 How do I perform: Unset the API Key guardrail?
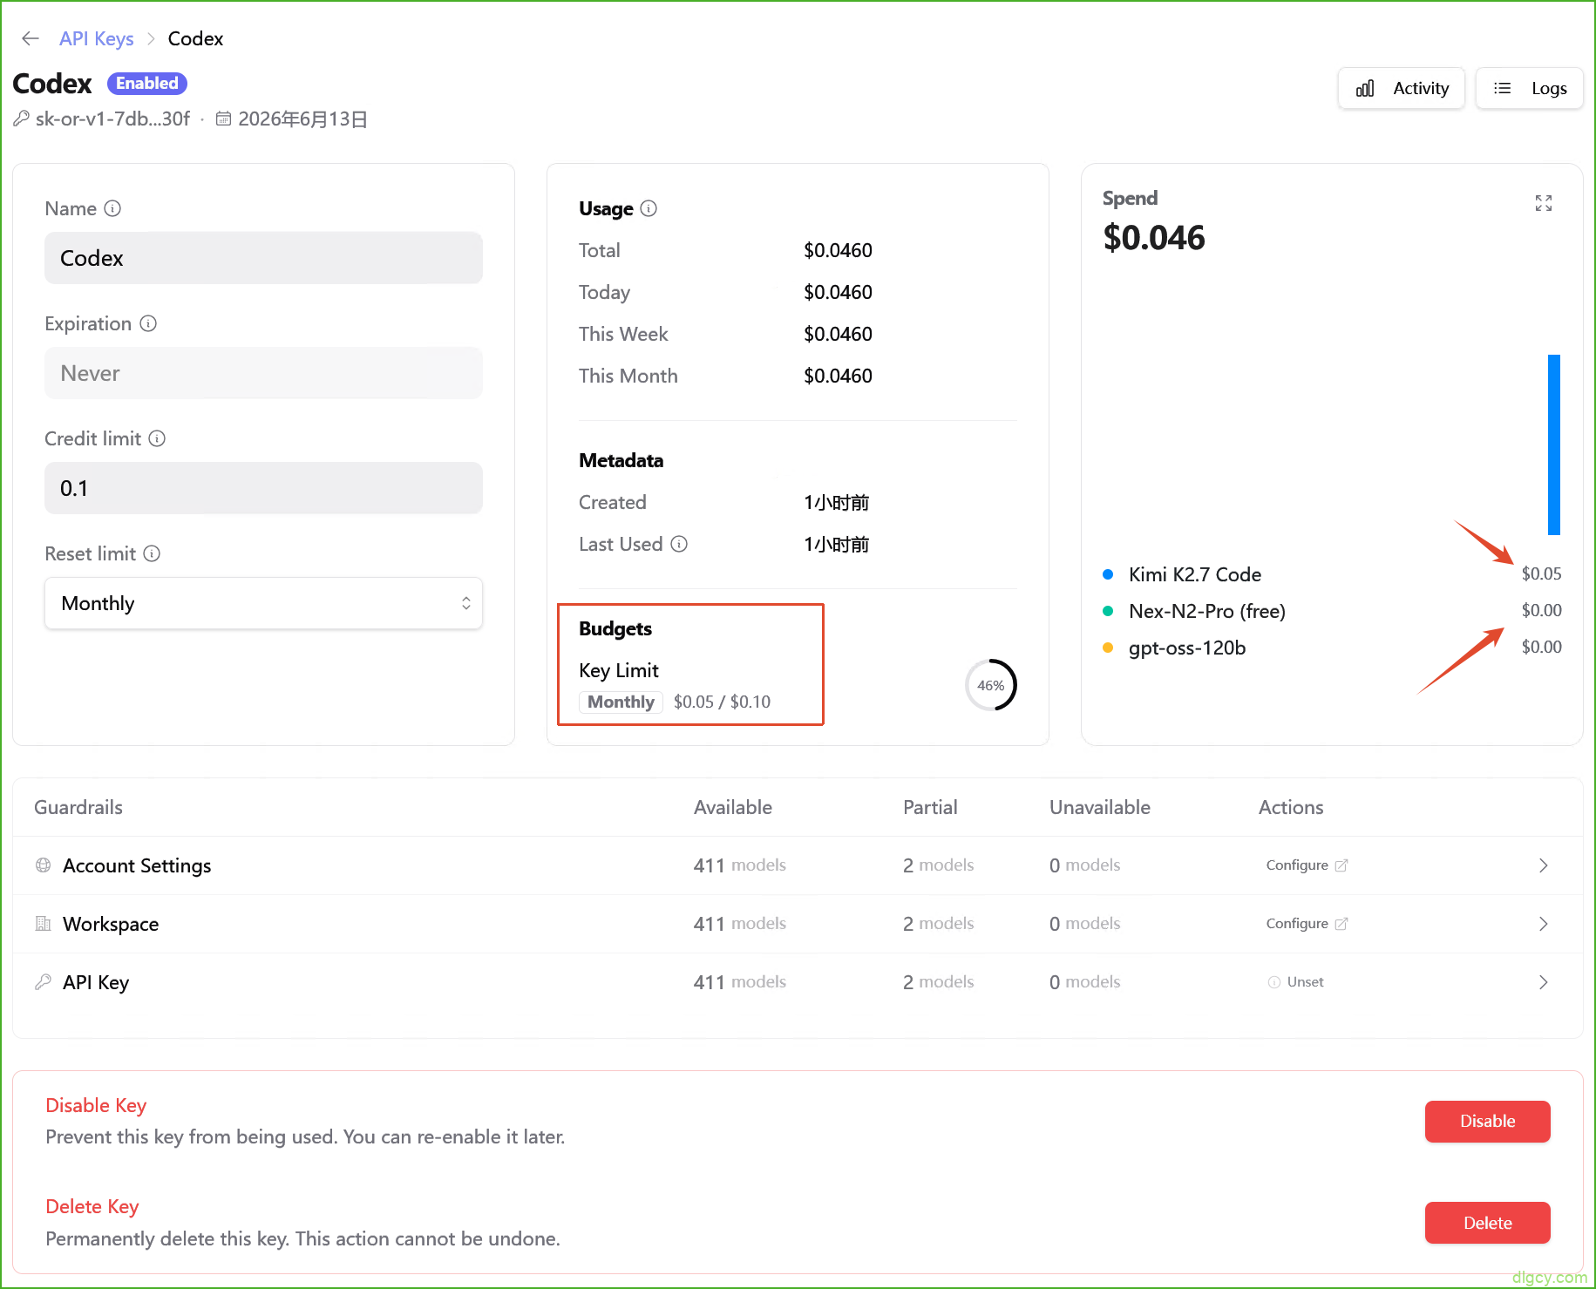(x=1295, y=981)
